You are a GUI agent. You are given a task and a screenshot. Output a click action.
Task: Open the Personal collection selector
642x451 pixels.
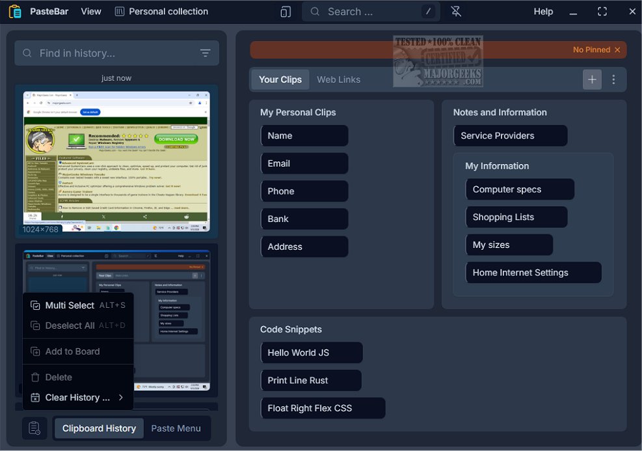161,12
